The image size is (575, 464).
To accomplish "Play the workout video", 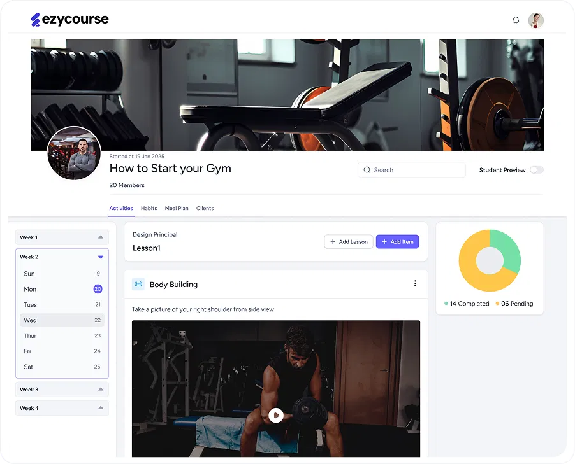I will 275,415.
